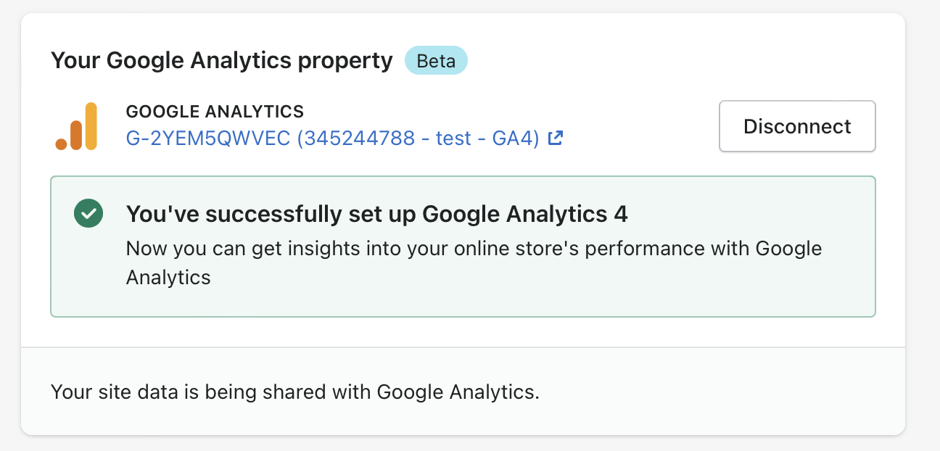Click the green success checkmark icon
Viewport: 940px width, 451px height.
click(x=88, y=214)
